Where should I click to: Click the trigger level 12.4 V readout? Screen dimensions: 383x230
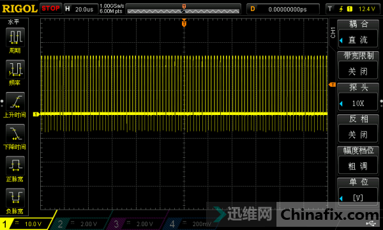click(366, 9)
